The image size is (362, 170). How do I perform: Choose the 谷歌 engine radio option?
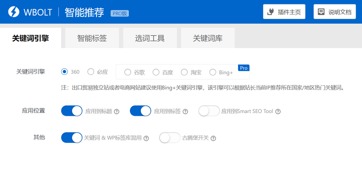pos(128,73)
